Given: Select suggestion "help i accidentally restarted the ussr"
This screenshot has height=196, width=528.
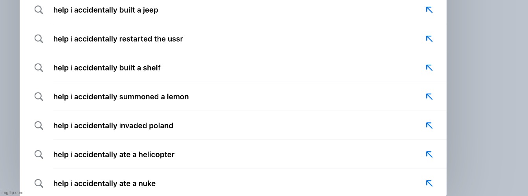Looking at the screenshot, I should pyautogui.click(x=233, y=39).
